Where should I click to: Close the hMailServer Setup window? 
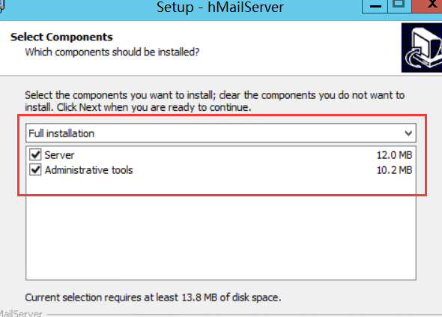click(429, 6)
